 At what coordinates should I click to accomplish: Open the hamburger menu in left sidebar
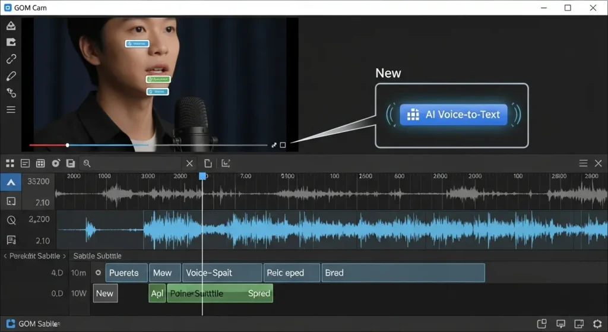click(x=11, y=109)
